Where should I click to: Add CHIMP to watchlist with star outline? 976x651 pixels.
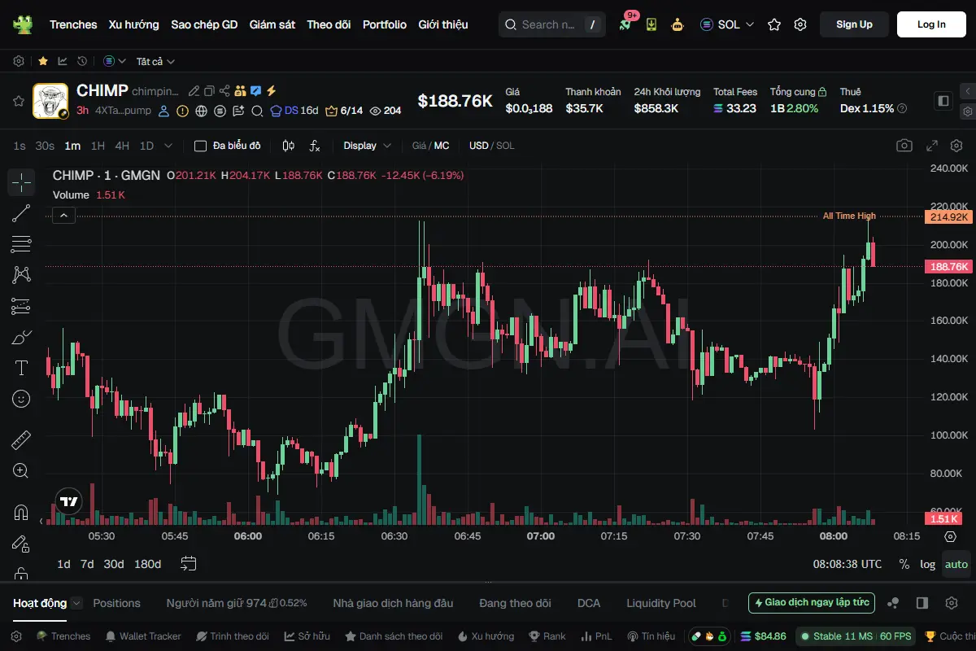pyautogui.click(x=18, y=101)
